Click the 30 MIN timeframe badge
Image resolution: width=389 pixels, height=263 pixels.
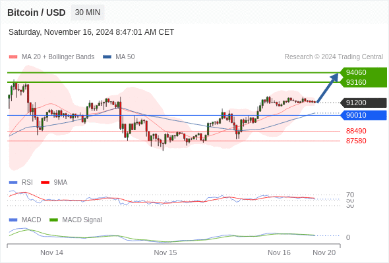pos(88,12)
